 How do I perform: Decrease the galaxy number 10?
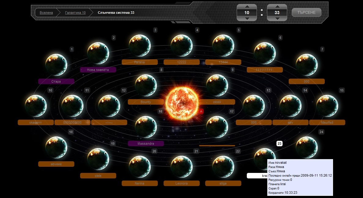pyautogui.click(x=247, y=19)
